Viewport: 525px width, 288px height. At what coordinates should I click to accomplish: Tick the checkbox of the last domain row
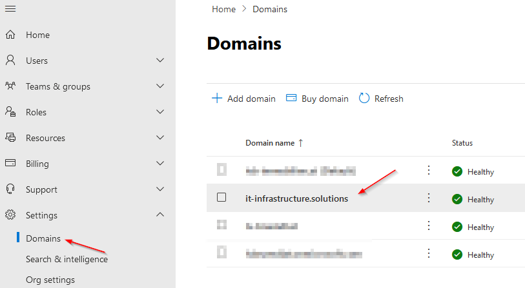pyautogui.click(x=221, y=252)
